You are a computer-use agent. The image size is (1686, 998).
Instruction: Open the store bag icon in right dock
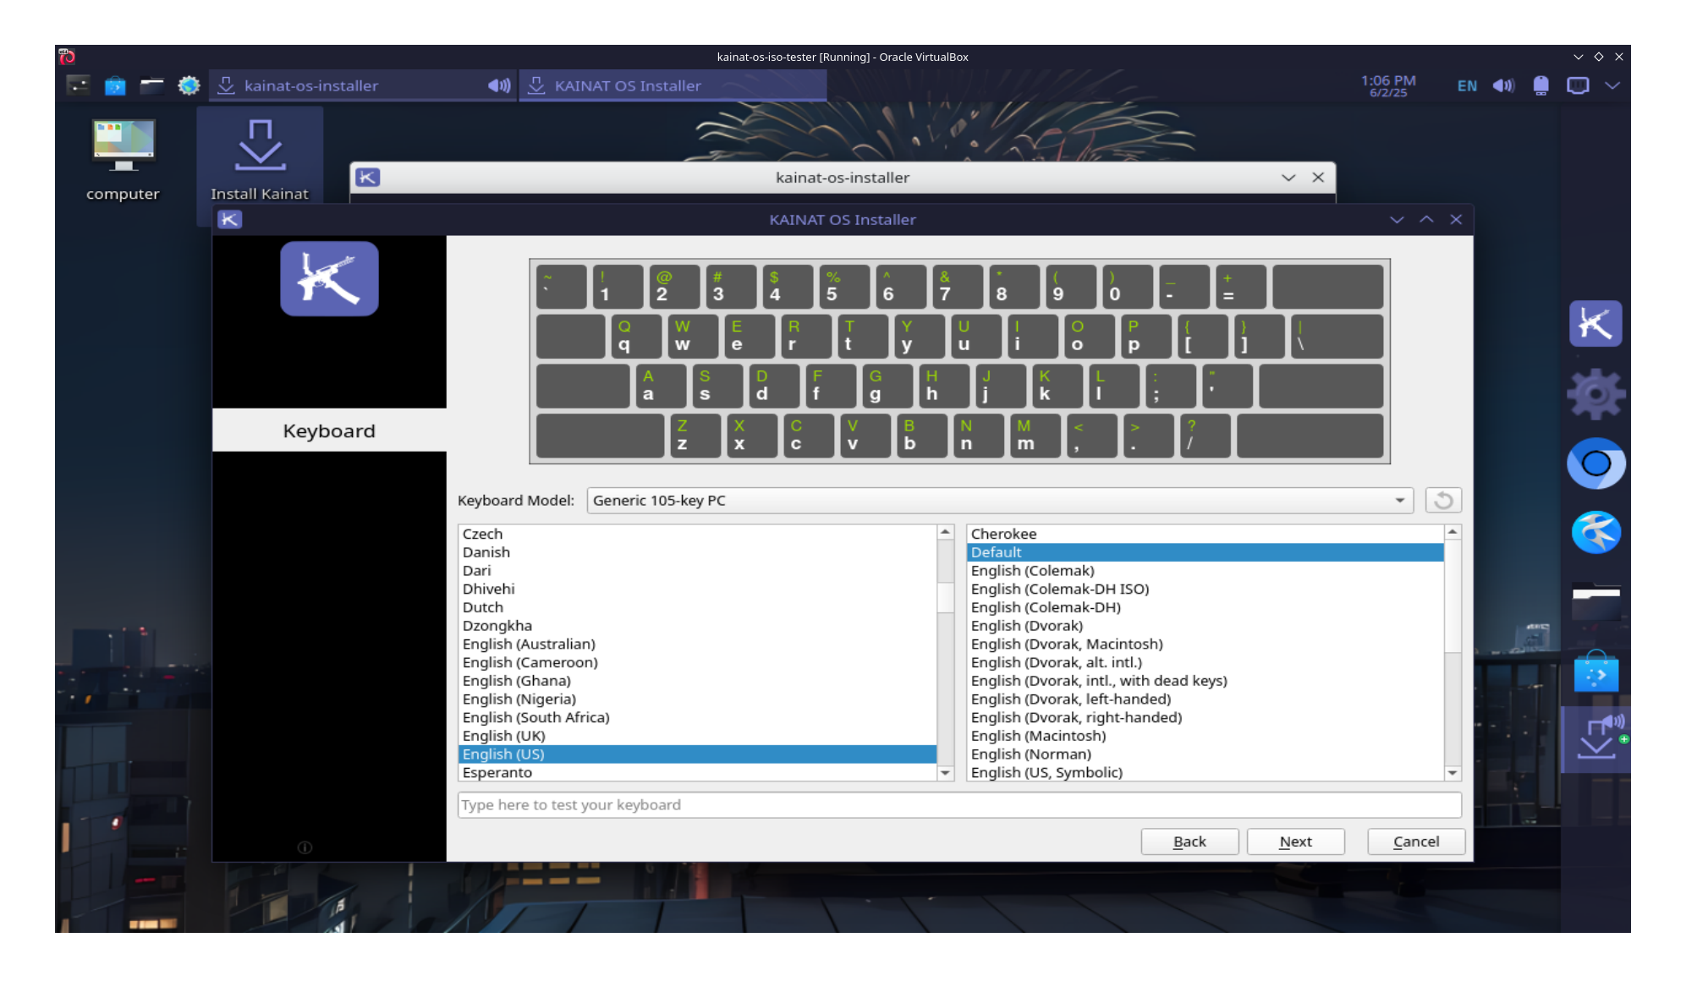pos(1595,672)
